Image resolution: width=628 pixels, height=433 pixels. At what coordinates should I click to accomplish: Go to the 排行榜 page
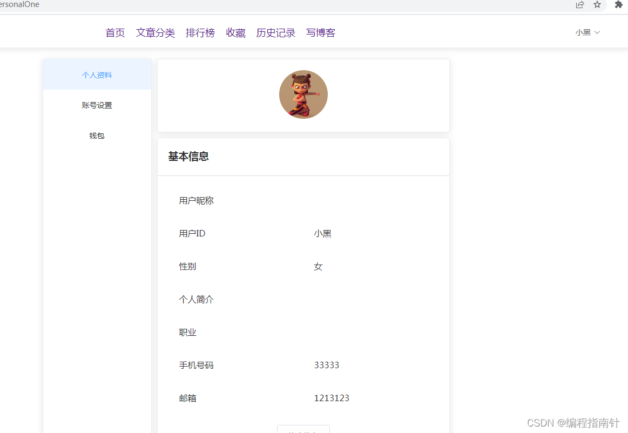[x=200, y=32]
